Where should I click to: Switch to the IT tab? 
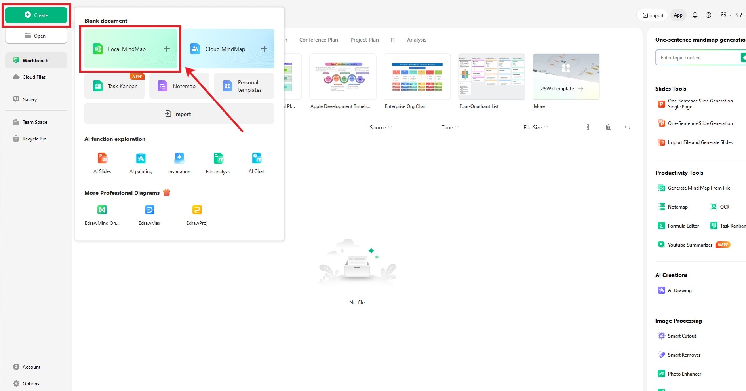click(393, 40)
